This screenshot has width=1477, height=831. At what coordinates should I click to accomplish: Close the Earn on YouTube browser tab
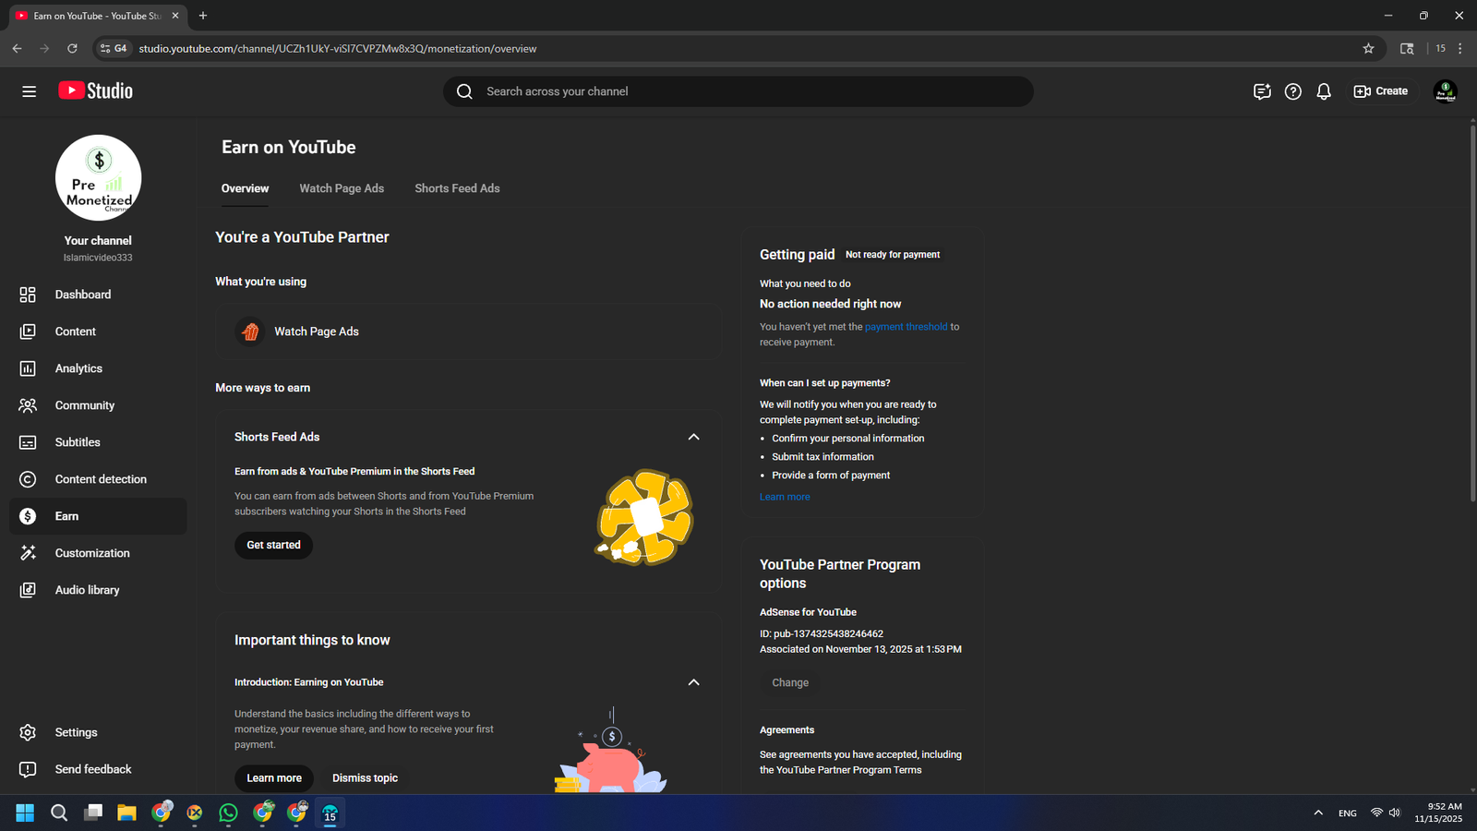[175, 16]
